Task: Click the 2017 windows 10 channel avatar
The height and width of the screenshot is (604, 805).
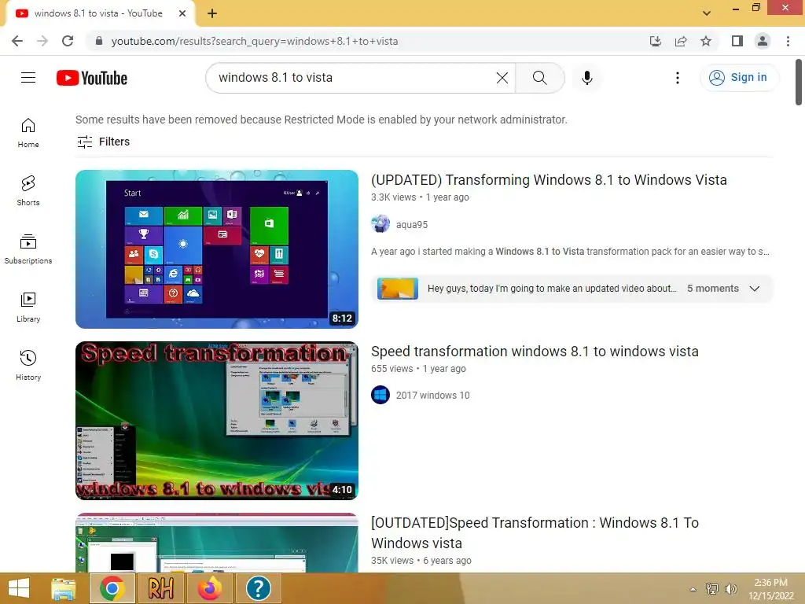Action: 380,395
